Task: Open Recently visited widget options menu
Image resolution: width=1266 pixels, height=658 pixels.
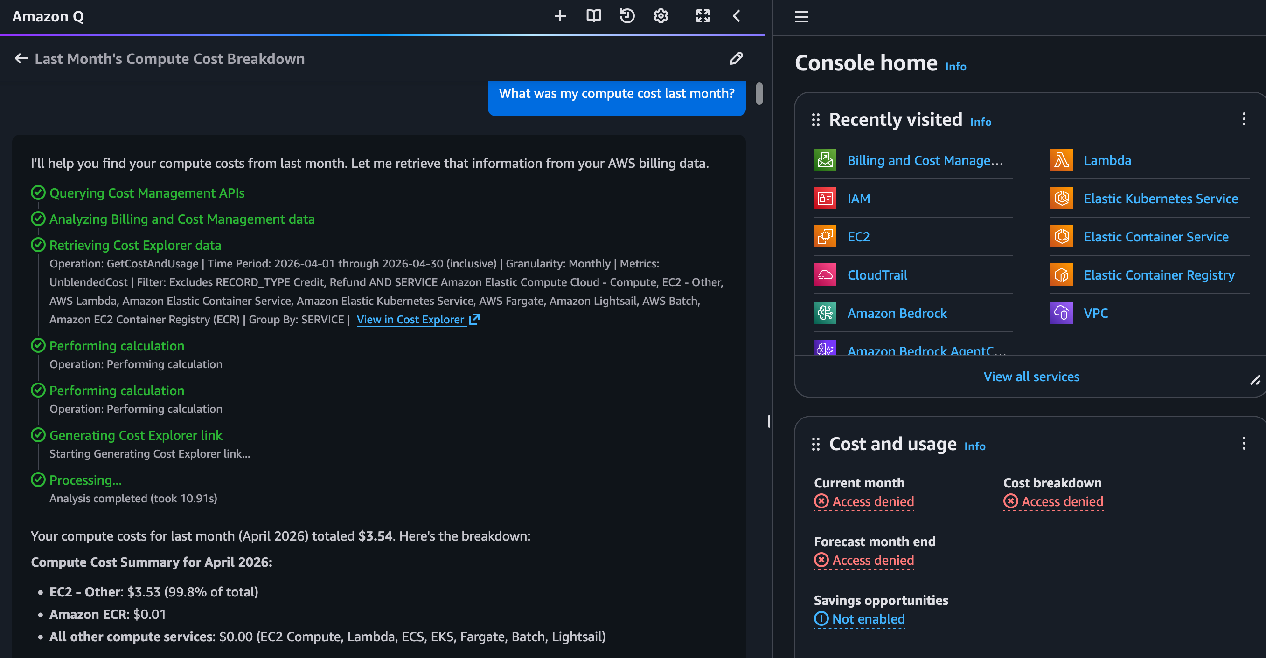Action: [1244, 119]
